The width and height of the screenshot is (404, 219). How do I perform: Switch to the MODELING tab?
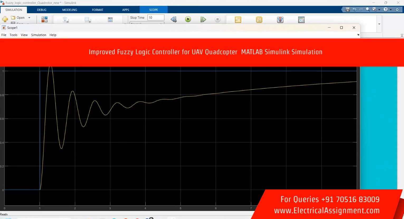click(70, 10)
